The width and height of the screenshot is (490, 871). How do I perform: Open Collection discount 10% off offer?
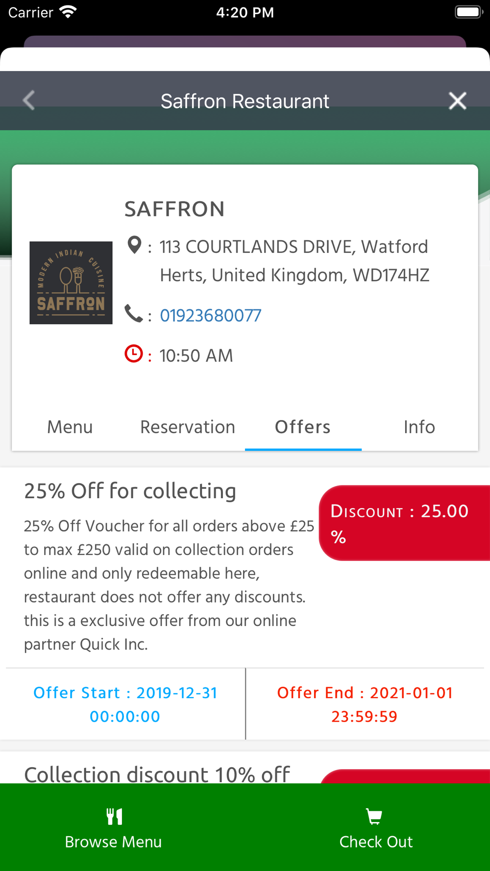click(157, 774)
